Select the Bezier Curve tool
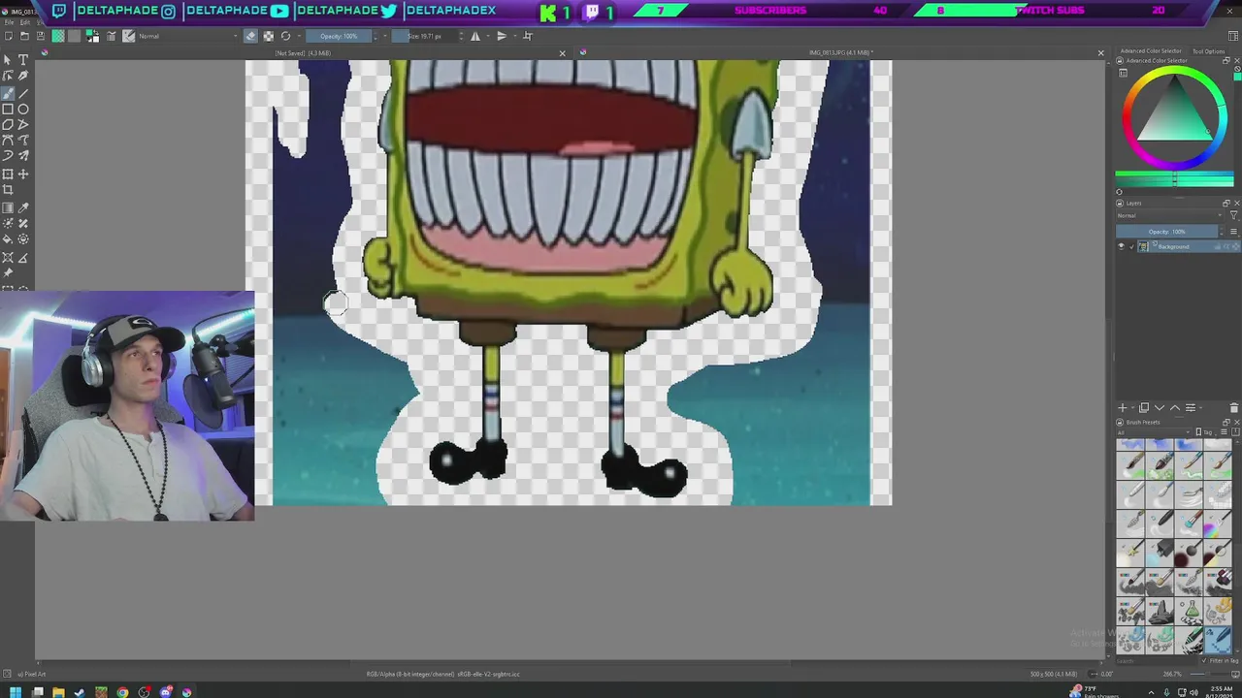 (x=8, y=140)
